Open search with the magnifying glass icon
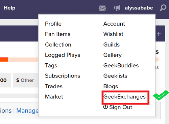 (163, 8)
